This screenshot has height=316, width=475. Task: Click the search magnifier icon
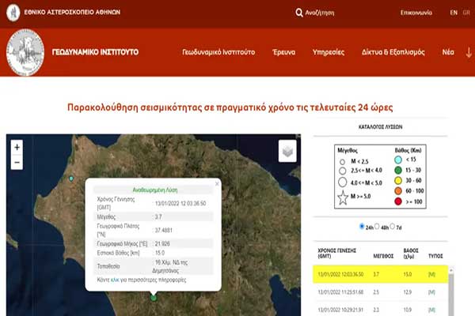[299, 13]
